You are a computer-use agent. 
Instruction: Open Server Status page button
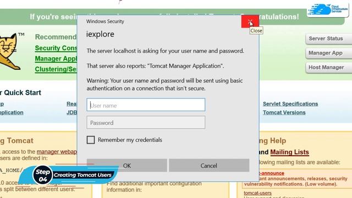[328, 38]
